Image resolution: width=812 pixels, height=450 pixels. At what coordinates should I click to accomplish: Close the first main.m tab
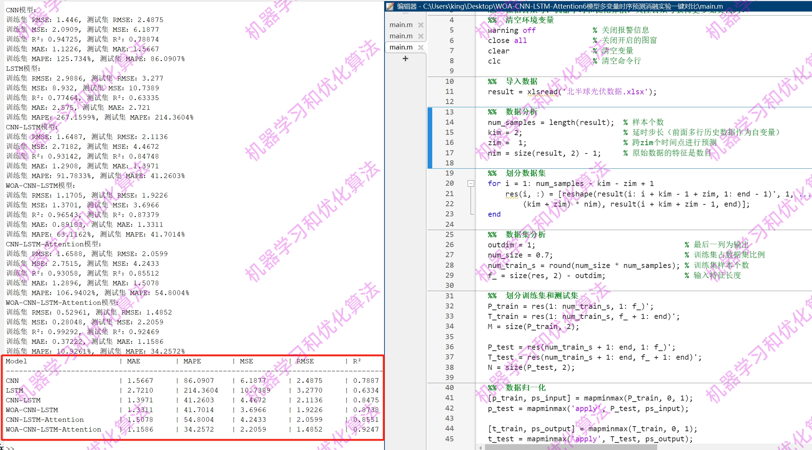click(421, 25)
